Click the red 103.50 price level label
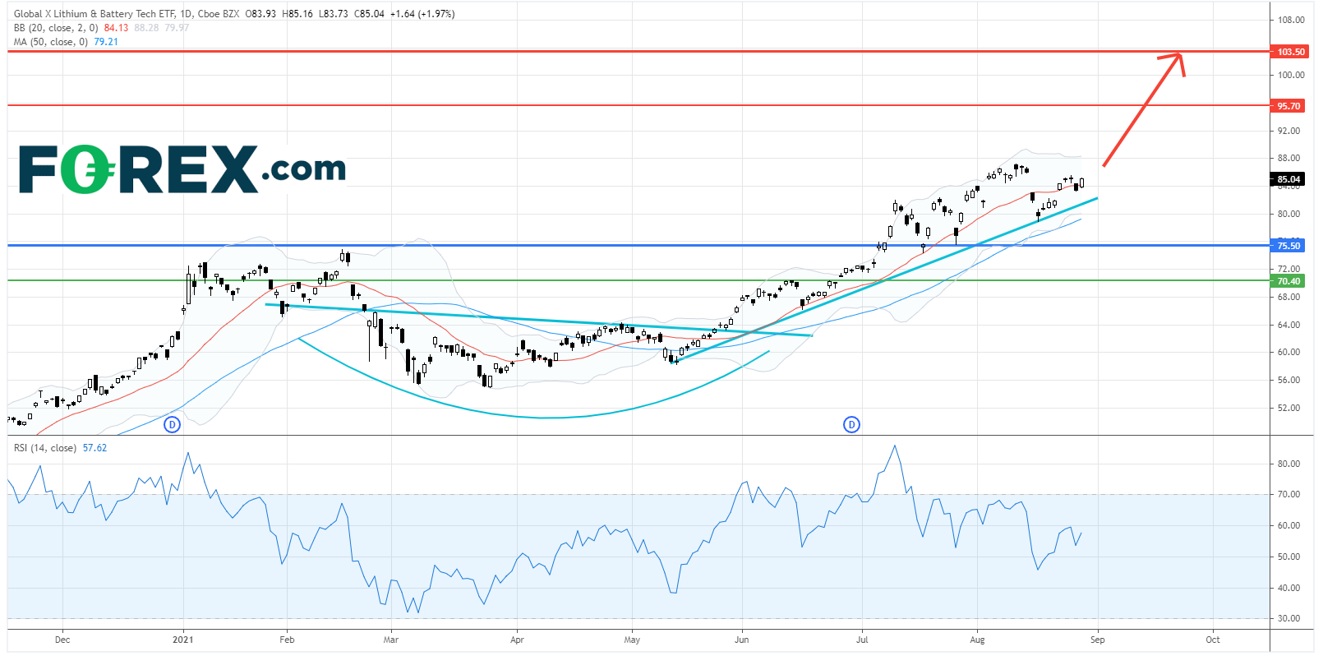 coord(1289,52)
